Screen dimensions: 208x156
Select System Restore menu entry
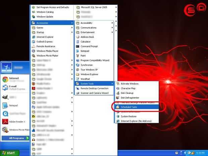tap(137, 116)
